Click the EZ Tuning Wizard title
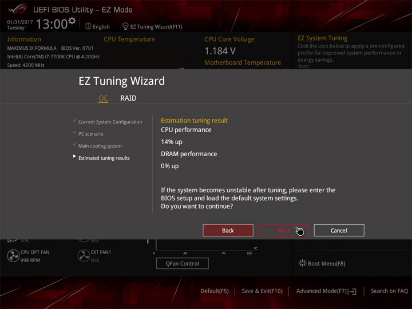Viewport: 412px width, 309px height. (x=122, y=81)
